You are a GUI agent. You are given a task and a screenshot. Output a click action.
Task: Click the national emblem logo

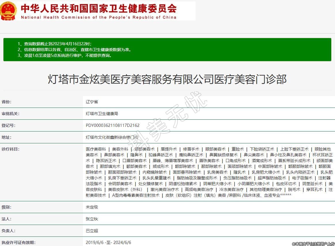pos(9,10)
